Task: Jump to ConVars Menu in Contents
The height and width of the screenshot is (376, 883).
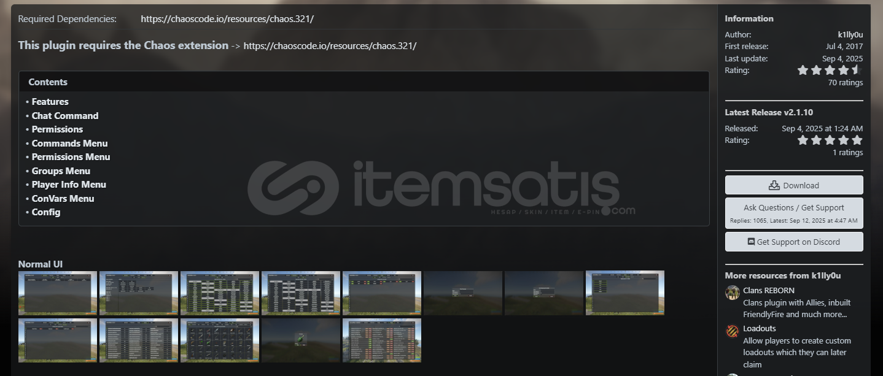Action: (63, 199)
